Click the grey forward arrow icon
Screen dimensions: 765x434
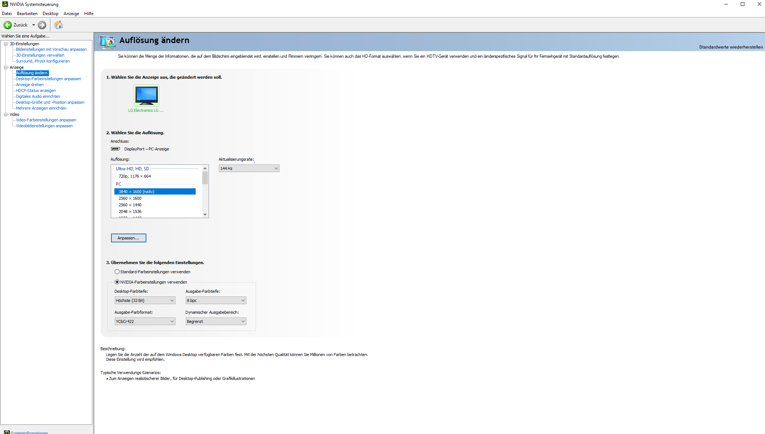click(x=42, y=25)
